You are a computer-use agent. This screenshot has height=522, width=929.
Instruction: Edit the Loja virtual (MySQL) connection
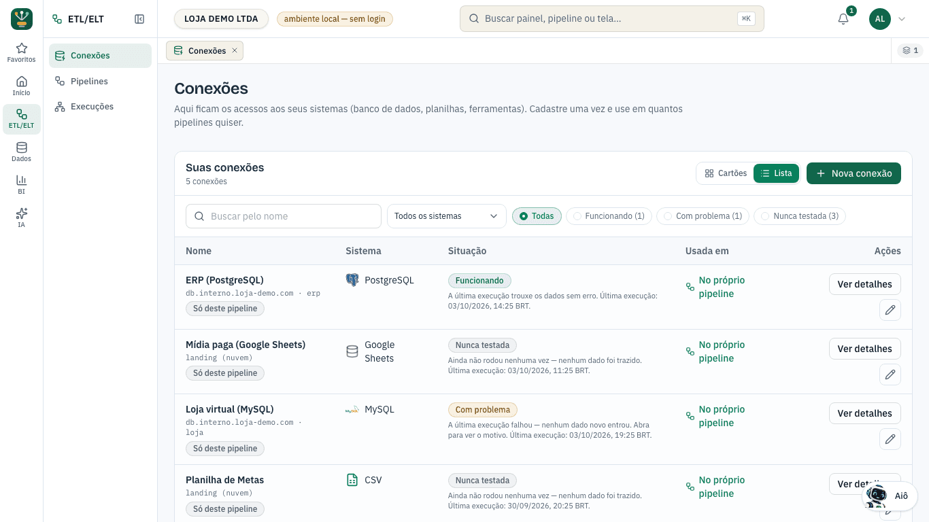pyautogui.click(x=890, y=439)
